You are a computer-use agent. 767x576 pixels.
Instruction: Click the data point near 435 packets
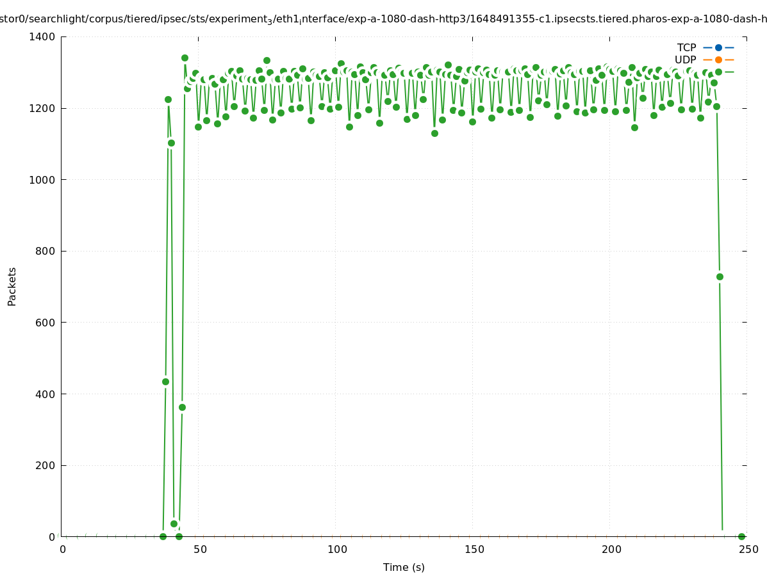coord(165,381)
